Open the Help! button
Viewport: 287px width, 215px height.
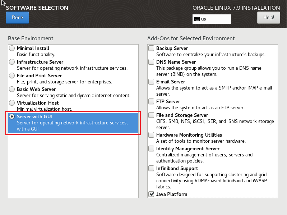click(x=269, y=18)
